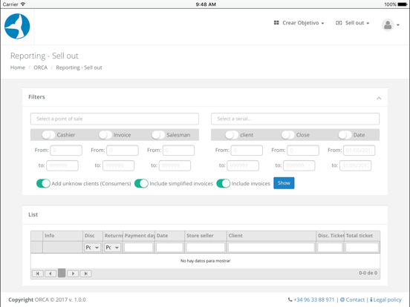This screenshot has width=410, height=307.
Task: Sort by Payment day column header
Action: pos(139,236)
